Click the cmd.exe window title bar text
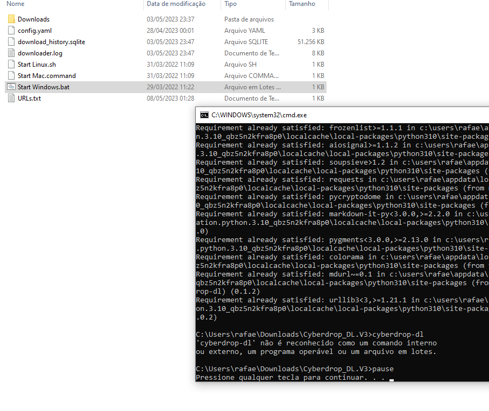The image size is (489, 411). pyautogui.click(x=259, y=115)
